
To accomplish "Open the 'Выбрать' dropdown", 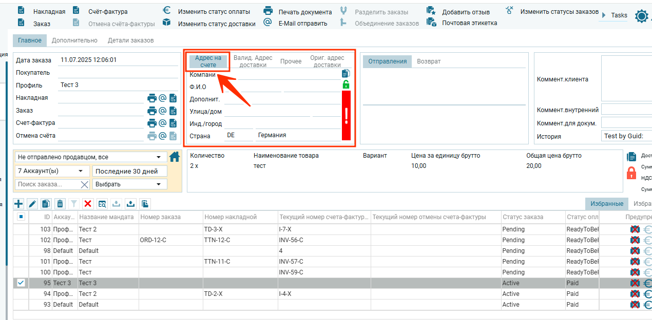I will pyautogui.click(x=129, y=184).
